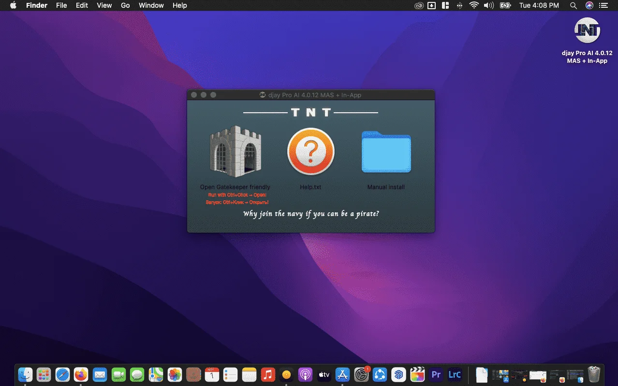Launch Premiere Pro from the Dock
618x386 pixels.
click(x=436, y=374)
